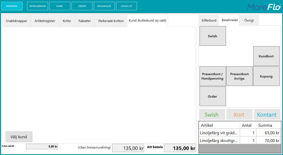The image size is (283, 155).
Task: Click the Summa column header
Action: 269,125
